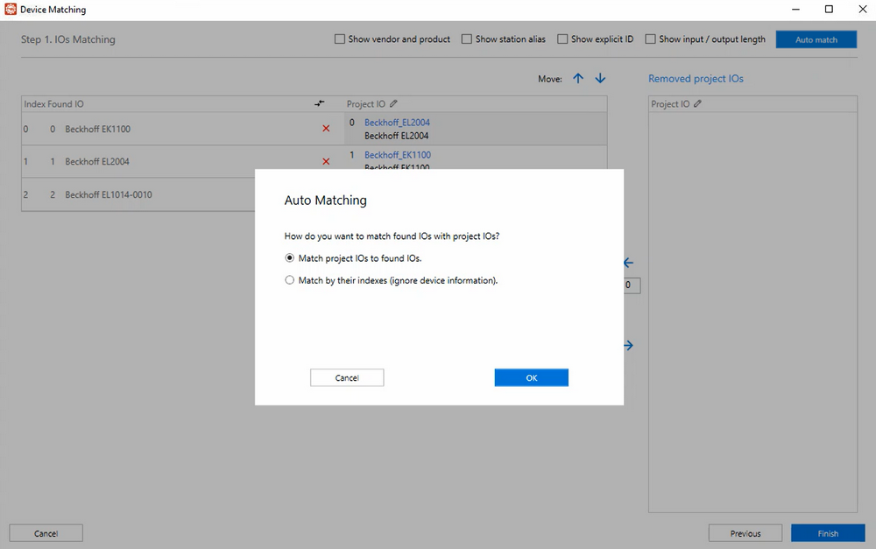Choose Match by their indexes option
This screenshot has height=549, width=876.
290,281
